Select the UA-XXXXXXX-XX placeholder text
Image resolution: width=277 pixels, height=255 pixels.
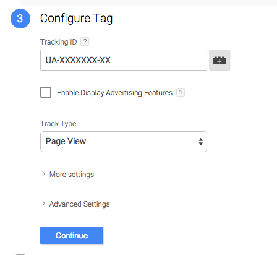[x=78, y=60]
